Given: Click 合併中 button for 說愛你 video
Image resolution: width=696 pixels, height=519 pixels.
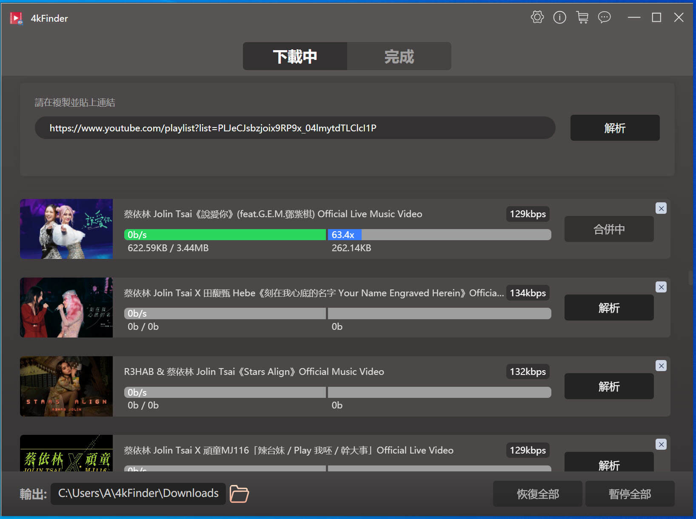Looking at the screenshot, I should [609, 229].
